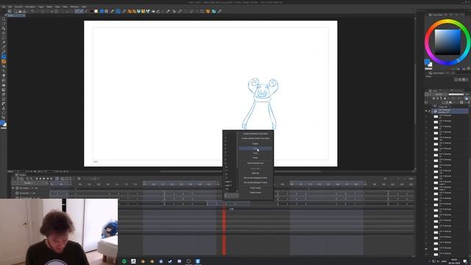Choose Paste in the context menu
This screenshot has width=471, height=265.
[x=255, y=158]
